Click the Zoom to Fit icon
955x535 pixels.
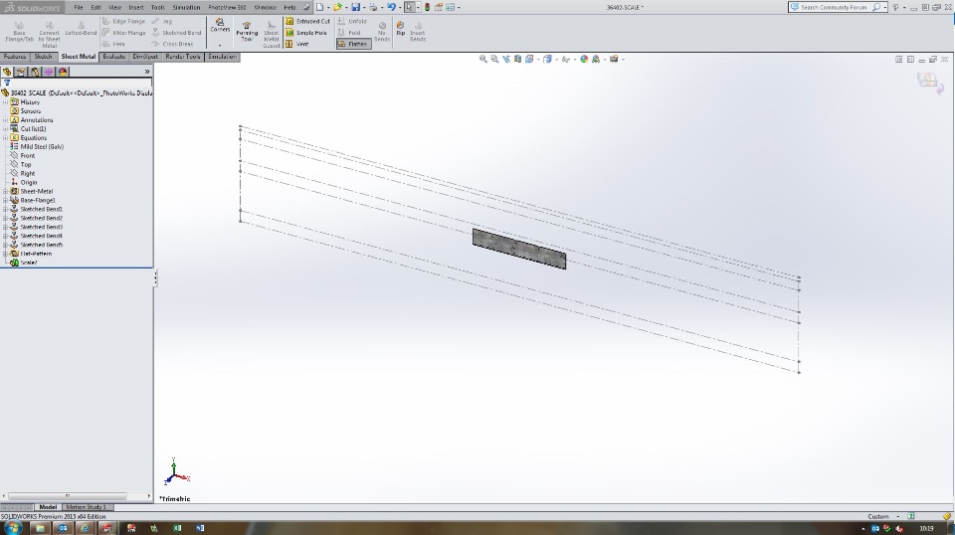click(x=483, y=59)
